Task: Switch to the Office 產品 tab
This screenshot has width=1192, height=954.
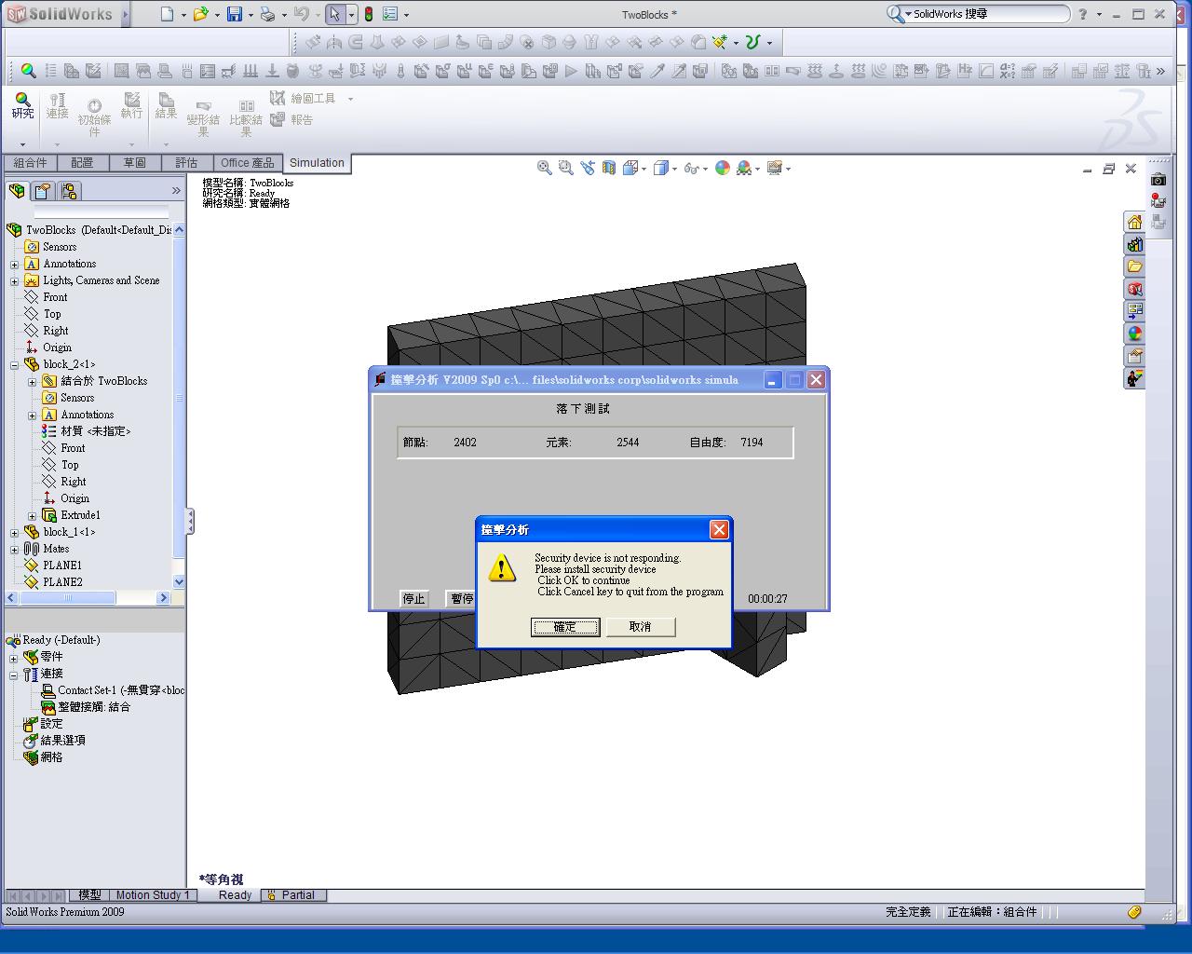Action: (248, 163)
